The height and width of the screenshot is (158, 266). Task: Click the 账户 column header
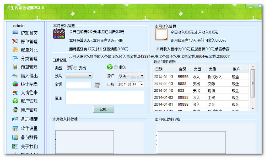[x=239, y=69]
